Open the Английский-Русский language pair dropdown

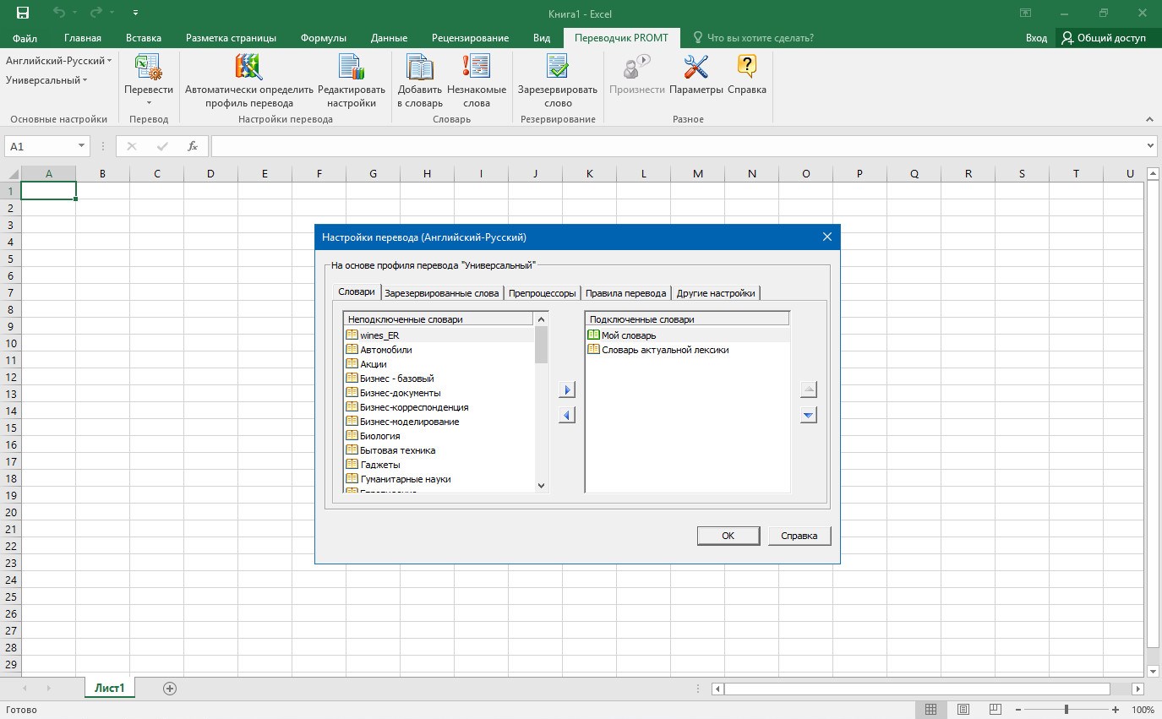click(x=58, y=61)
